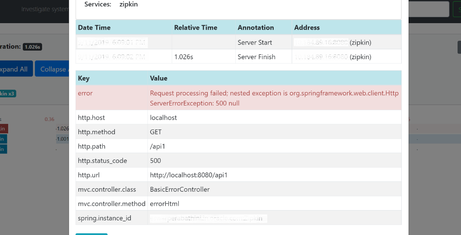Click the 1.026 span timeline bar
The width and height of the screenshot is (461, 235).
[x=63, y=129]
